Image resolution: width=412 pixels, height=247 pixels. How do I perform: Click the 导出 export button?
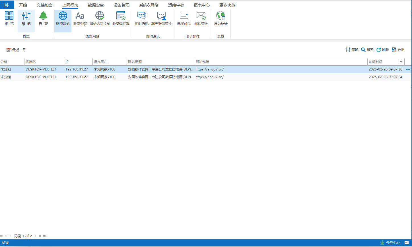coord(398,50)
